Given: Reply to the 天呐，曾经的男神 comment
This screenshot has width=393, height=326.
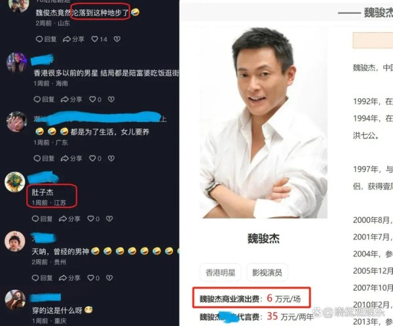Looking at the screenshot, I should point(43,278).
